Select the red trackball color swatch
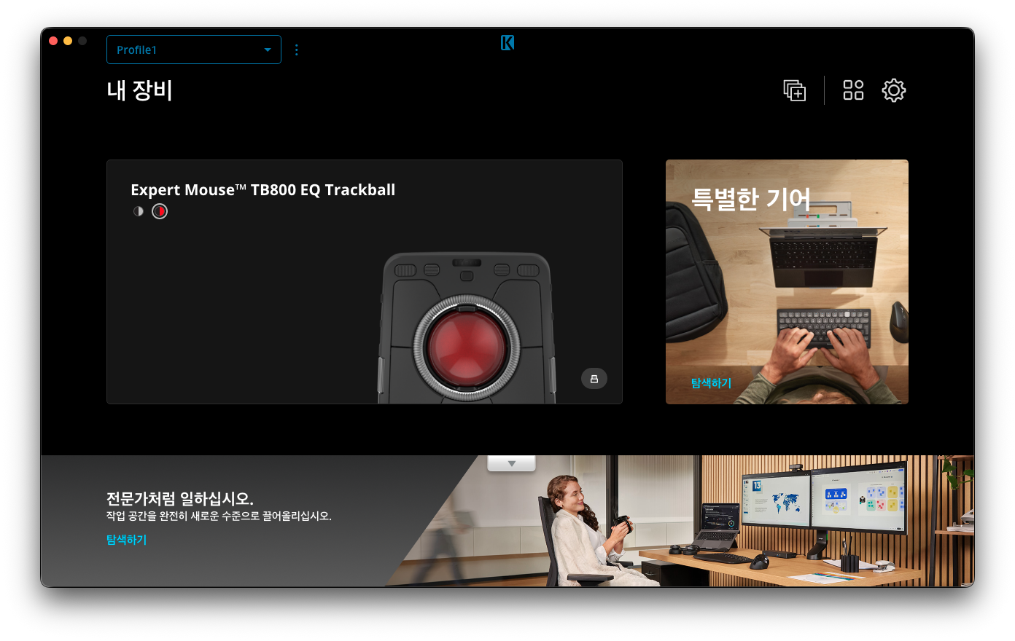The image size is (1015, 641). 160,211
